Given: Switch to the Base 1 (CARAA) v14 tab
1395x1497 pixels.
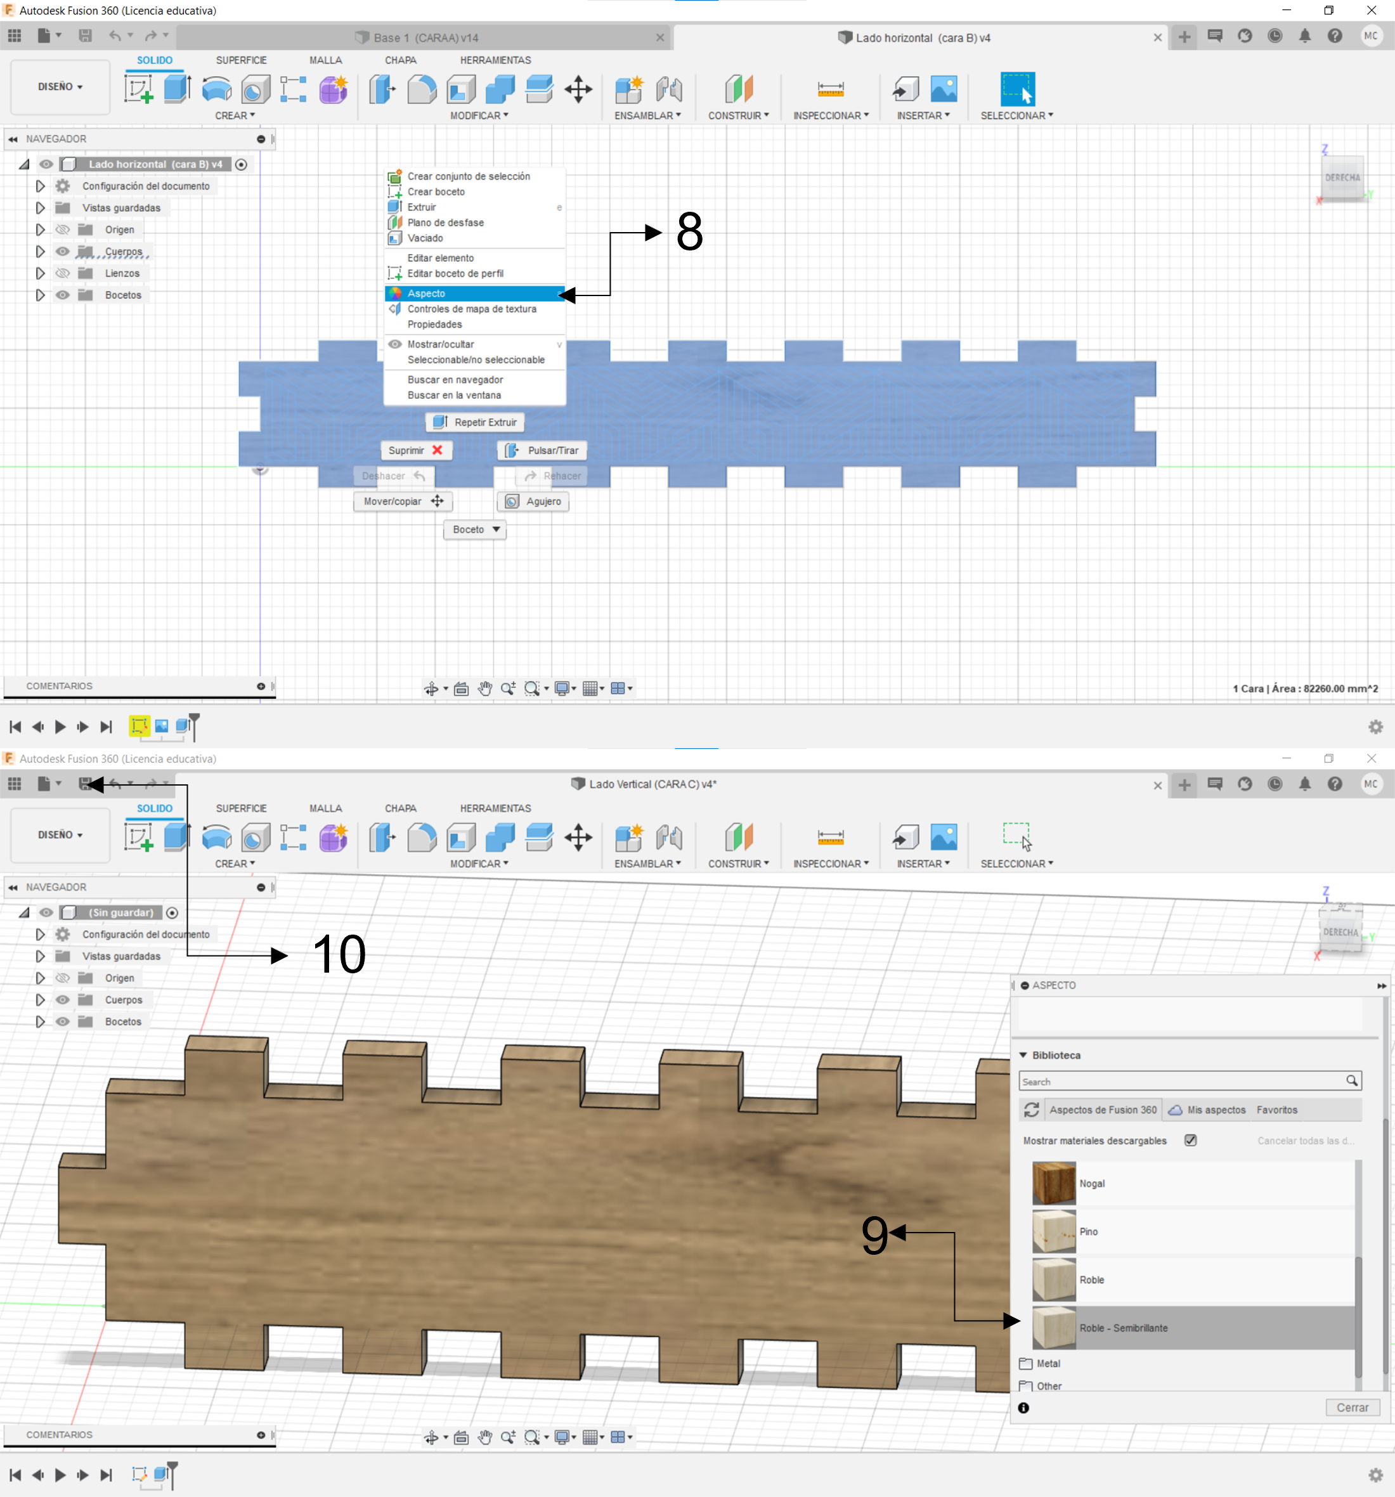Looking at the screenshot, I should (425, 37).
